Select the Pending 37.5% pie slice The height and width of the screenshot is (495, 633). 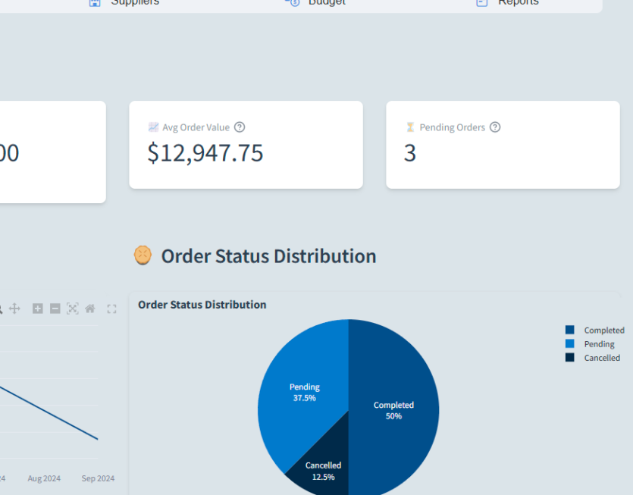click(x=304, y=392)
